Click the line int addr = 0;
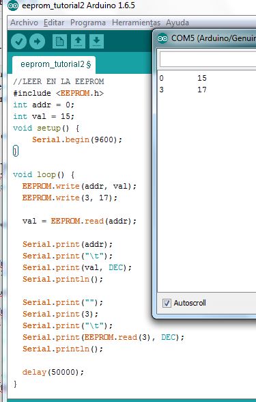The image size is (256, 402). [x=44, y=105]
